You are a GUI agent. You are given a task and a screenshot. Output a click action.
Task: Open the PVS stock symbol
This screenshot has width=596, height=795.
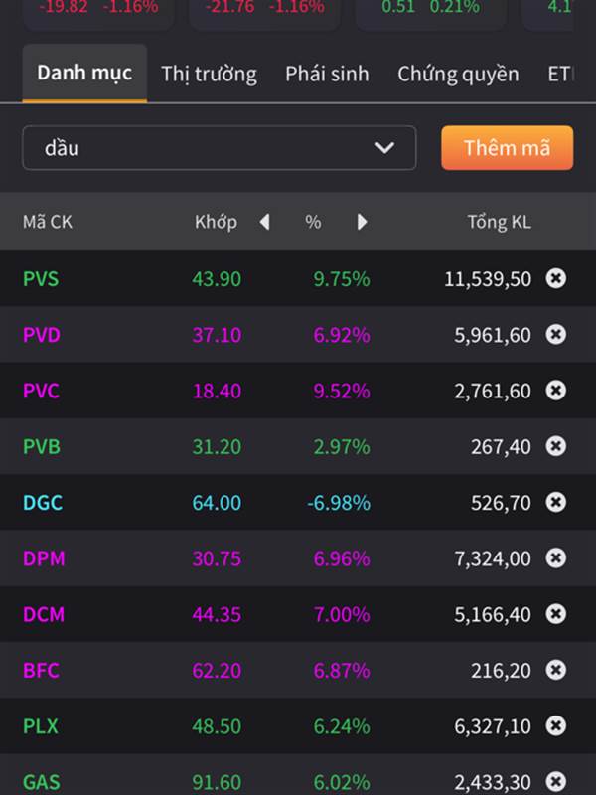click(41, 279)
